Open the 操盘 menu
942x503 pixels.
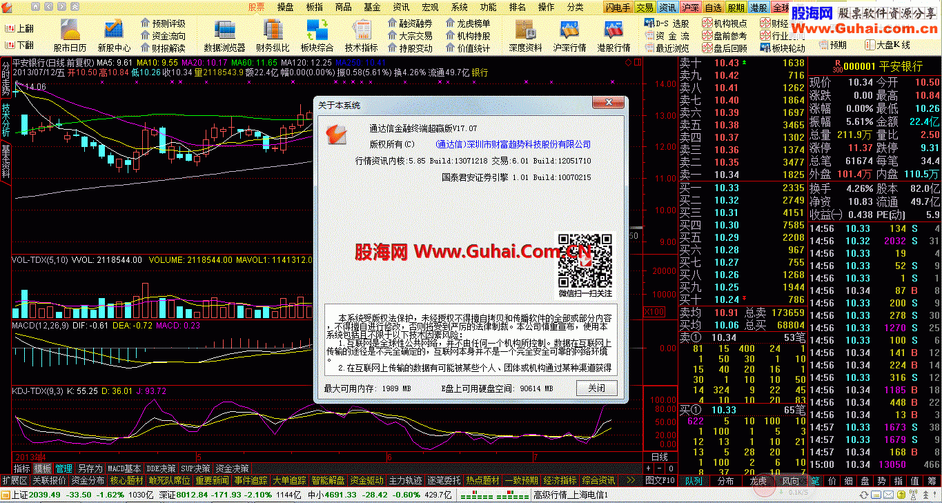[x=285, y=7]
